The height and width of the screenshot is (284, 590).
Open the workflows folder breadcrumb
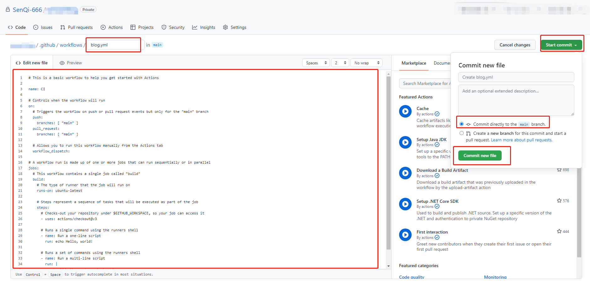[71, 45]
